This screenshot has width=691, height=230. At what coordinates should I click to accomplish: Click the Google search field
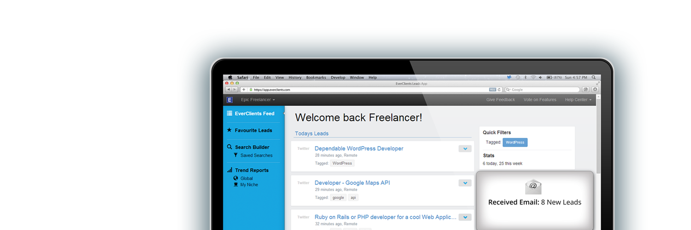[x=542, y=90]
